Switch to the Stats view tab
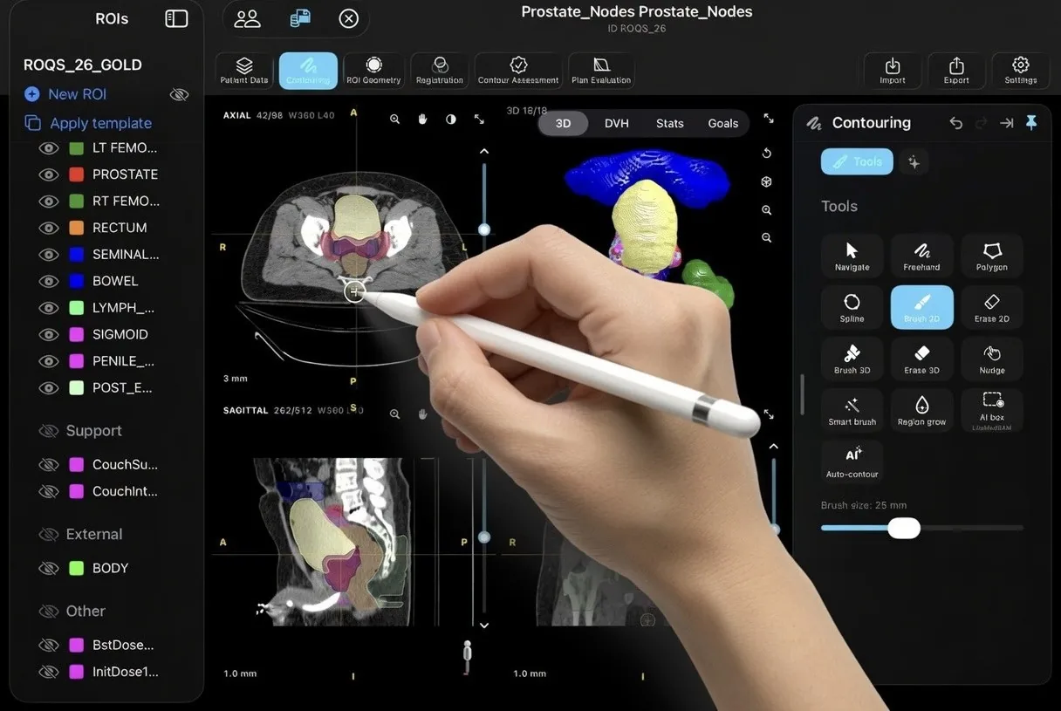This screenshot has height=711, width=1061. 669,123
